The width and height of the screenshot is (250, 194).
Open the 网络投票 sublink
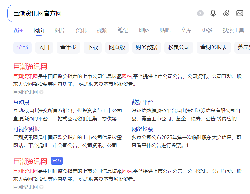coord(142,129)
